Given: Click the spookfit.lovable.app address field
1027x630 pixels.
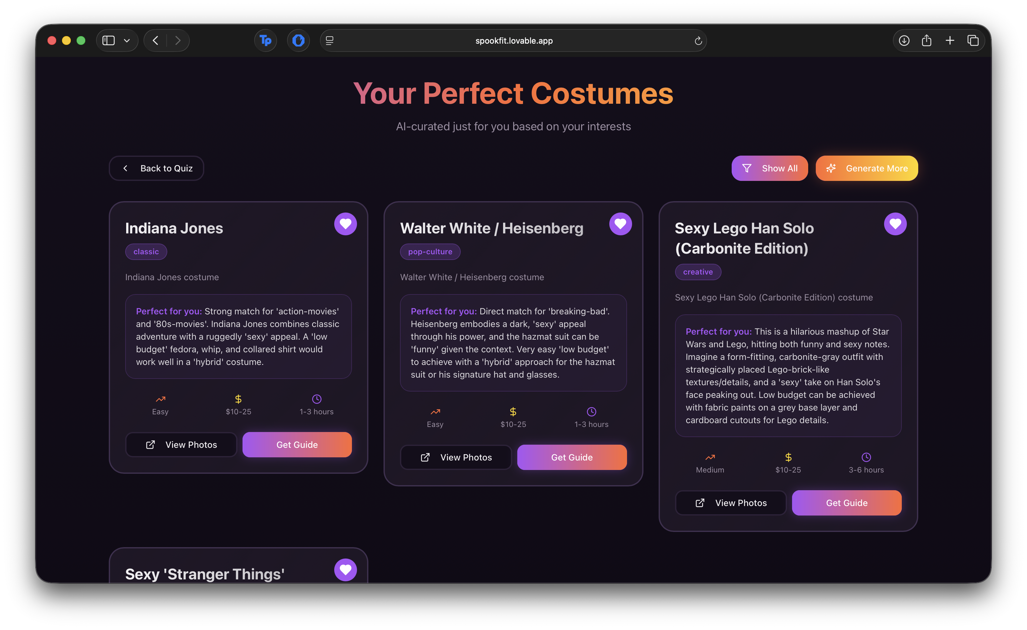Looking at the screenshot, I should click(513, 41).
